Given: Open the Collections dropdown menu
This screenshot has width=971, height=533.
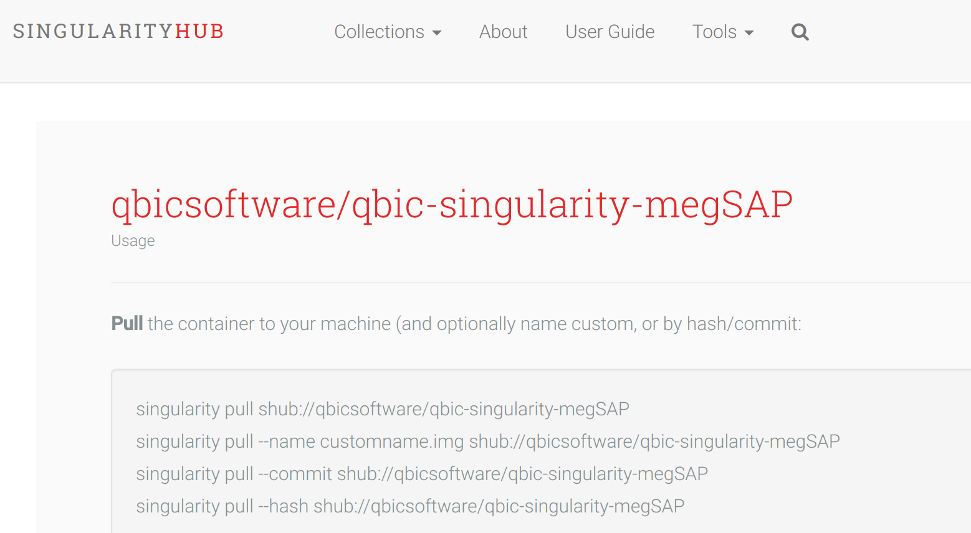Looking at the screenshot, I should 388,32.
